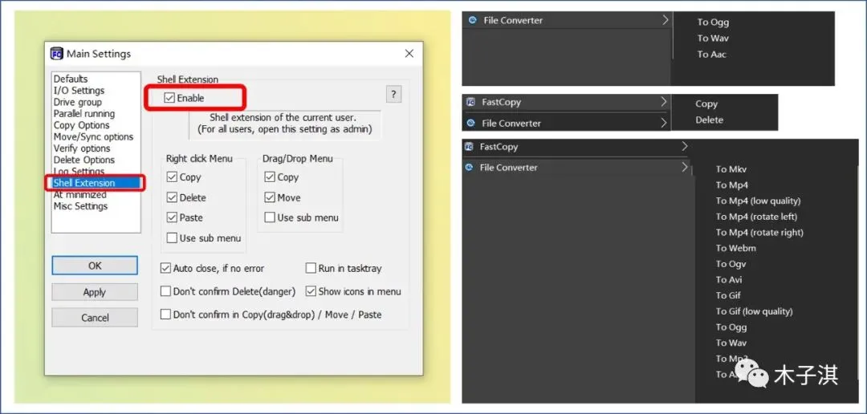Viewport: 867px width, 414px height.
Task: Choose To Mp4 (low quality)
Action: tap(758, 201)
